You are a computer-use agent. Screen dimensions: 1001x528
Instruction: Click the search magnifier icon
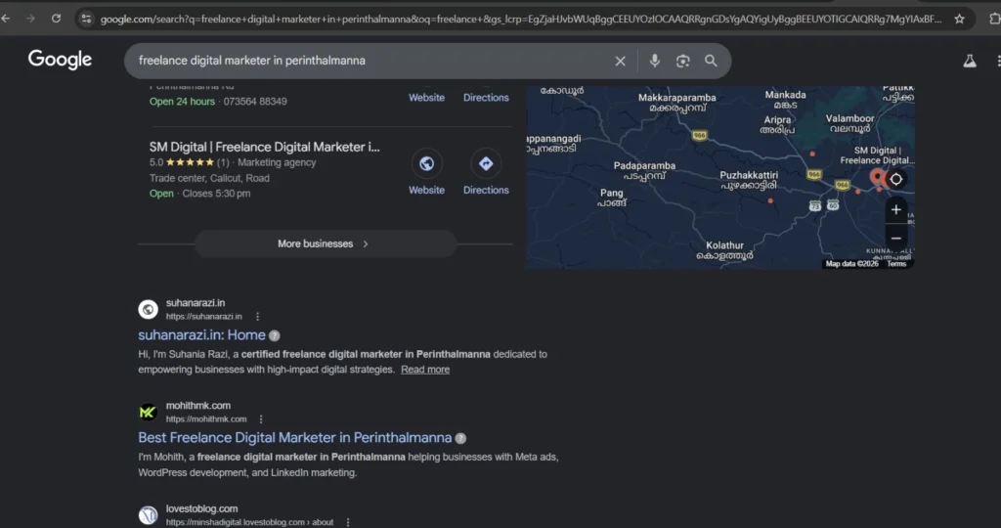pyautogui.click(x=711, y=61)
